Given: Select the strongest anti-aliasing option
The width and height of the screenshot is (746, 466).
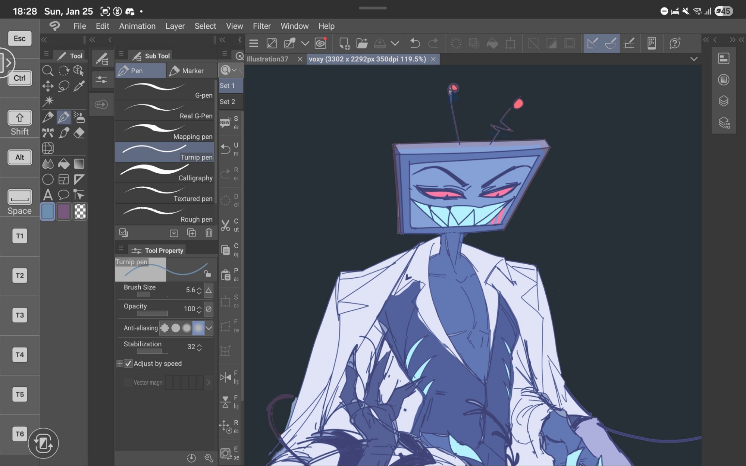Looking at the screenshot, I should point(198,328).
